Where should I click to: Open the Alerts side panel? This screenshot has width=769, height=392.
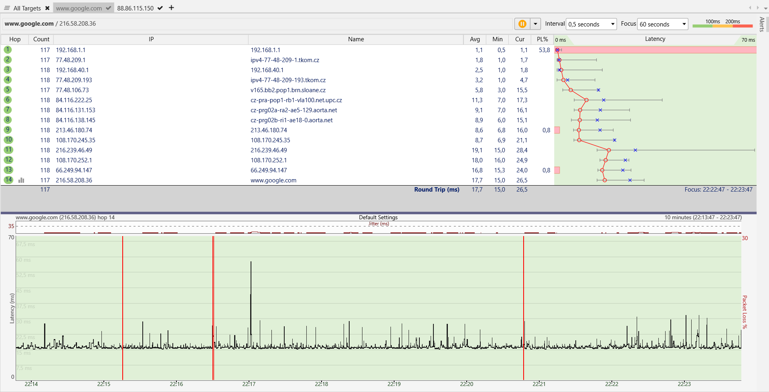point(762,24)
